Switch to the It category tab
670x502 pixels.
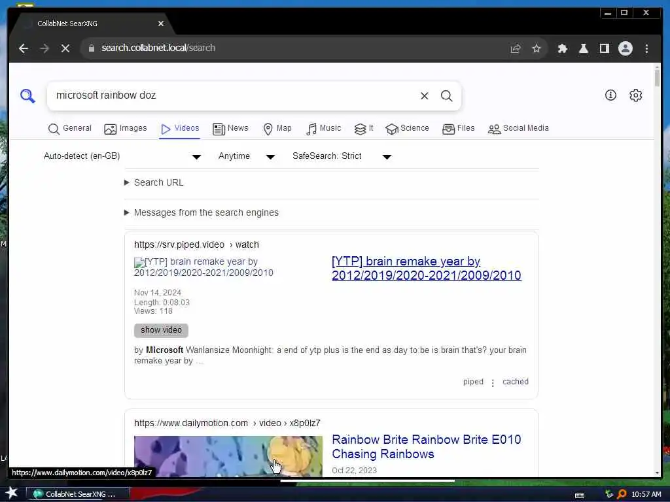tap(364, 129)
